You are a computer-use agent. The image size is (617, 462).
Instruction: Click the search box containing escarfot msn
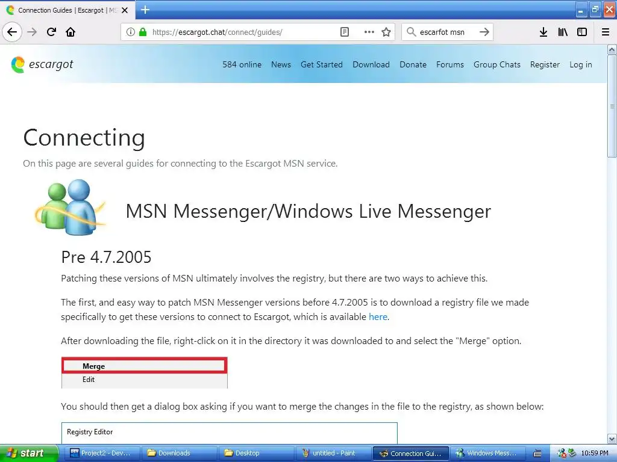coord(446,32)
